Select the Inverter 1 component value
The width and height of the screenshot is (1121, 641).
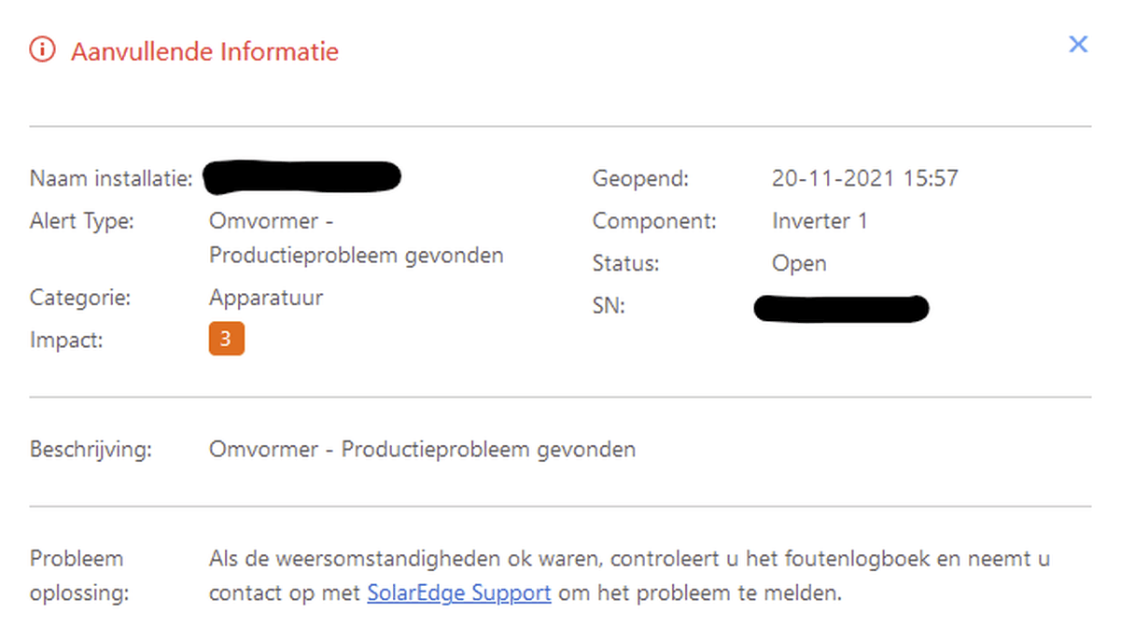(x=820, y=221)
